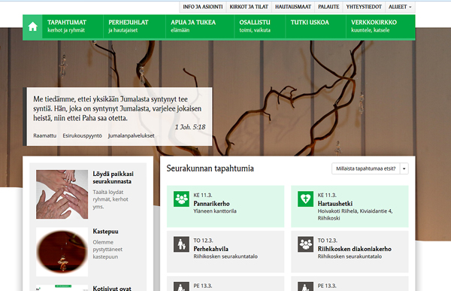Open Info ja asiointi page
The height and width of the screenshot is (291, 451).
[203, 7]
